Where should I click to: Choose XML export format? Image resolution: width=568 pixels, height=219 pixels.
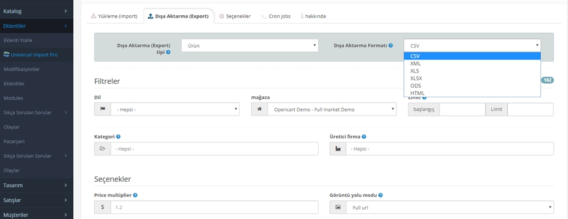tap(473, 63)
